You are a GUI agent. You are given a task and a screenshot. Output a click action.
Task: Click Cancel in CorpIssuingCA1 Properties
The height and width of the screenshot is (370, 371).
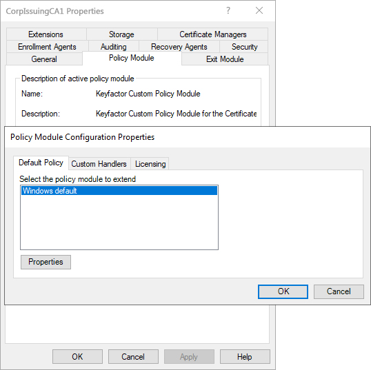[133, 356]
